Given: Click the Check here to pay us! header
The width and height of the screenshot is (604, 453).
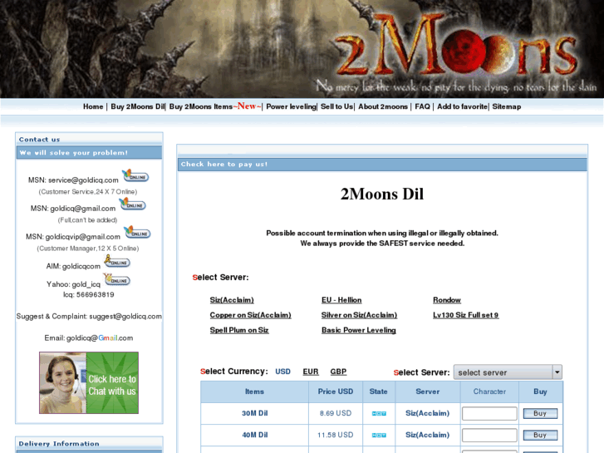Looking at the screenshot, I should point(382,165).
